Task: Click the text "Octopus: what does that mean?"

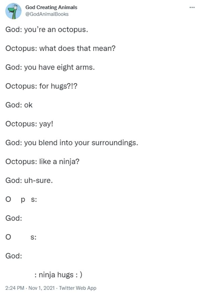Action: 60,48
